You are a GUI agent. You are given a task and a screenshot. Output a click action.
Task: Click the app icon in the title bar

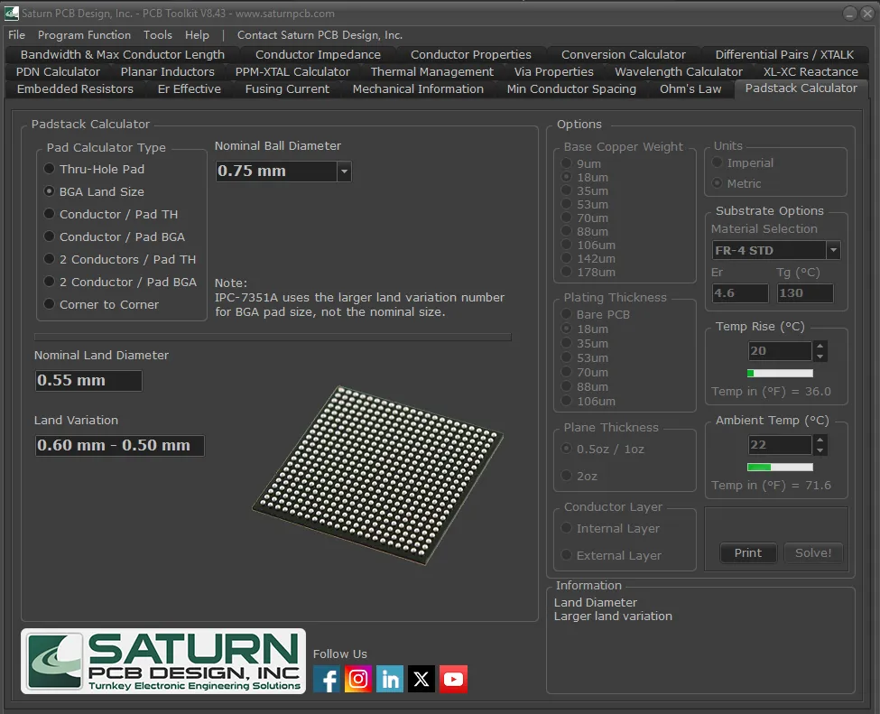pyautogui.click(x=11, y=13)
